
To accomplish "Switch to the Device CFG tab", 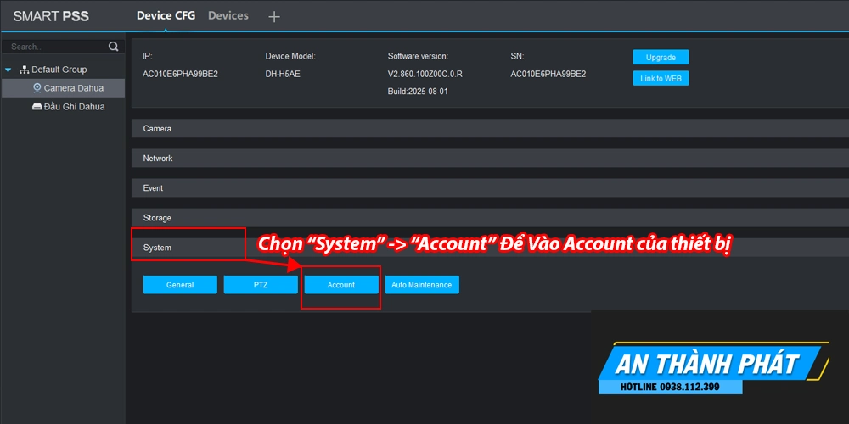I will pyautogui.click(x=166, y=15).
